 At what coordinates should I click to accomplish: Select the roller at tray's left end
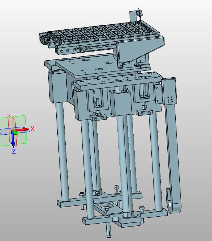44,40
